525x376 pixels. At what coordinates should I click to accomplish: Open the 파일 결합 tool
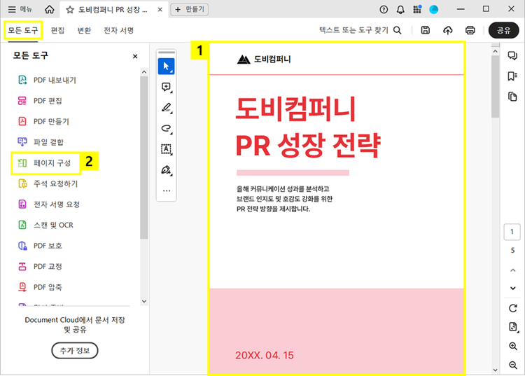[40, 142]
